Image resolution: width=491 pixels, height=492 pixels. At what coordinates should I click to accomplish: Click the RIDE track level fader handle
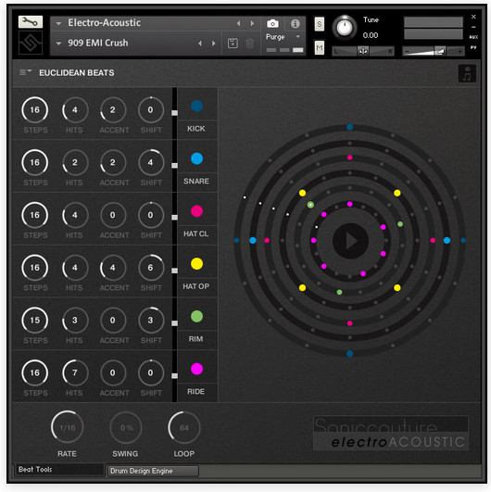174,375
